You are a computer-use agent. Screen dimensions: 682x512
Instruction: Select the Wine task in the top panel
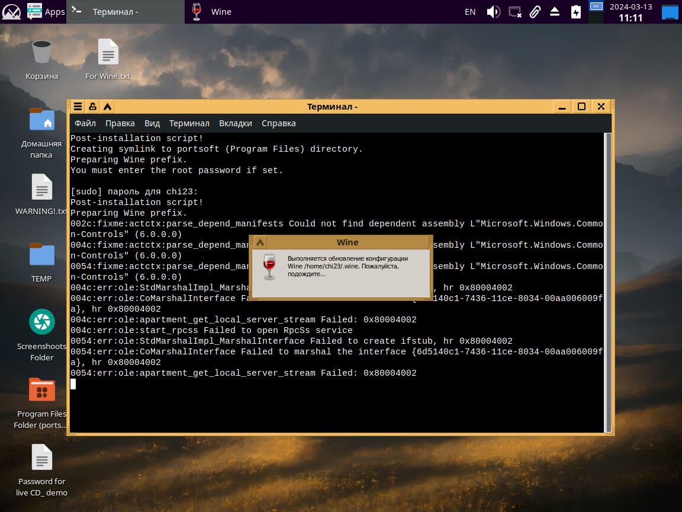[x=212, y=12]
